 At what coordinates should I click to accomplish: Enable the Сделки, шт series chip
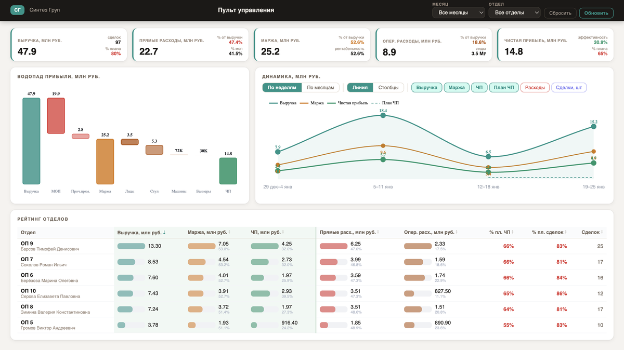click(569, 88)
